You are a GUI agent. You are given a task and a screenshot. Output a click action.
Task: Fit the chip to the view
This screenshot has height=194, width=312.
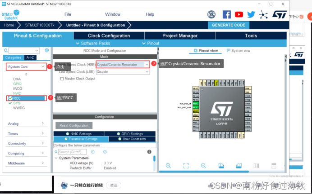tap(186, 166)
